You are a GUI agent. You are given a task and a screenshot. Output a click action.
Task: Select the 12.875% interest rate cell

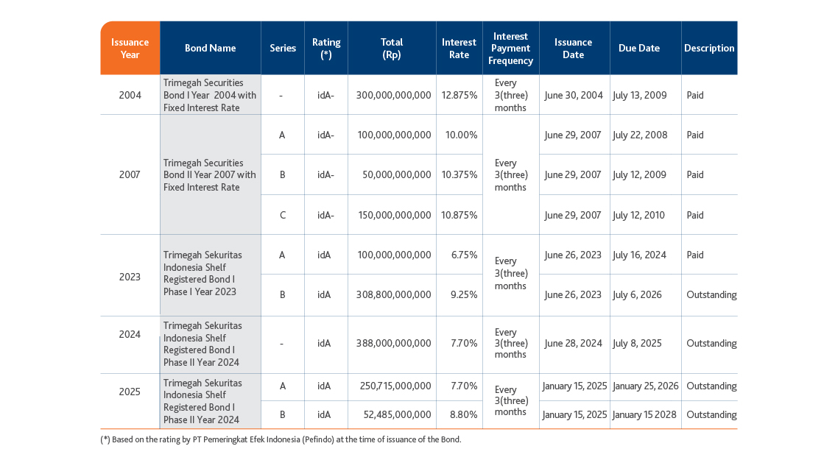tap(459, 95)
